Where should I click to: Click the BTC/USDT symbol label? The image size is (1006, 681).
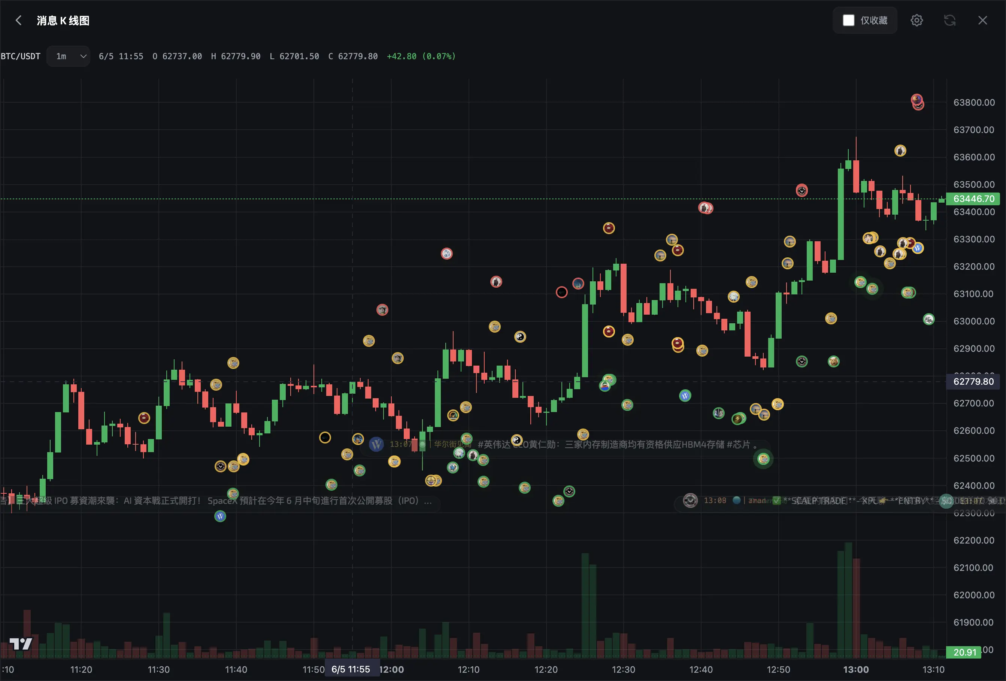tap(20, 56)
